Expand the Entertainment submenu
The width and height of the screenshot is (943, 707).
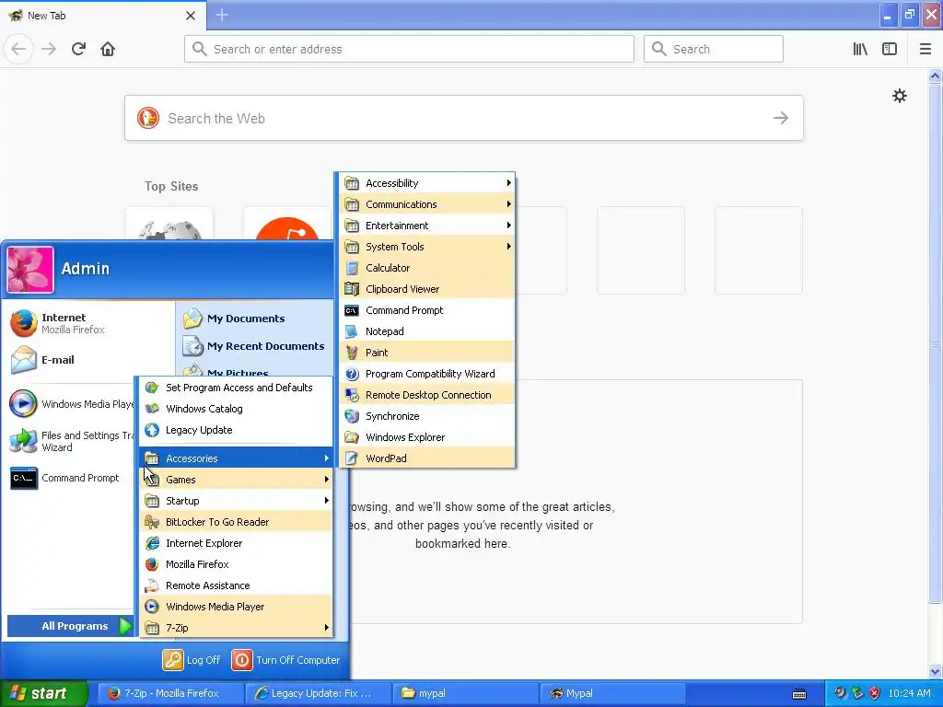click(x=427, y=226)
